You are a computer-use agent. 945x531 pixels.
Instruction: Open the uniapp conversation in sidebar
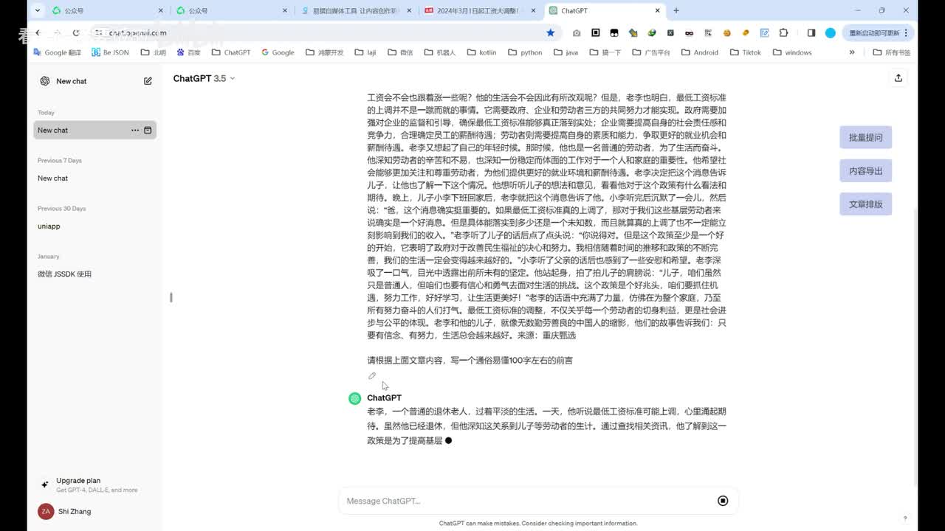49,226
